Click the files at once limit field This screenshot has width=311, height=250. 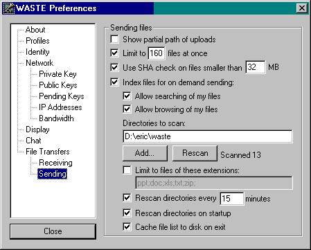pyautogui.click(x=157, y=53)
